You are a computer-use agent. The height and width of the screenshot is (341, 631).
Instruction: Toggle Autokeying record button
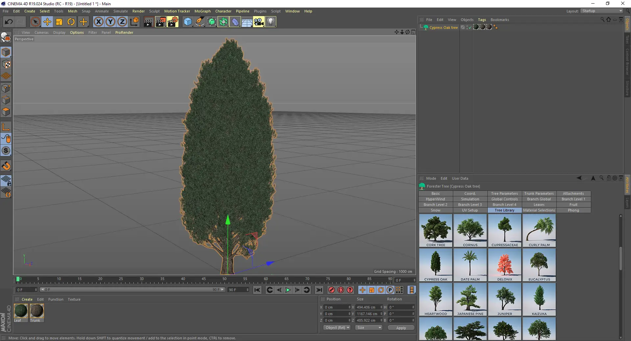point(341,290)
